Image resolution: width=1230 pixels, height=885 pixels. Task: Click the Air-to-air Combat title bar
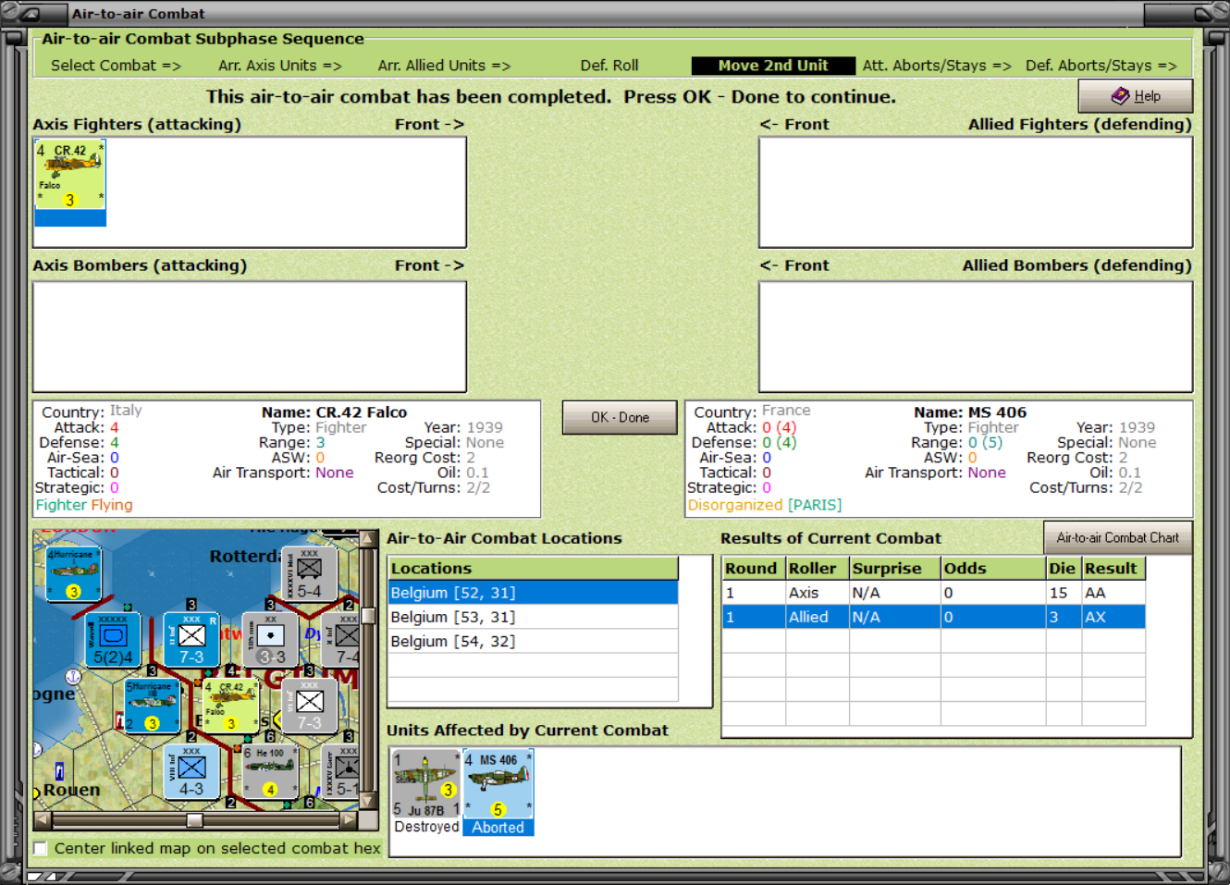click(606, 14)
